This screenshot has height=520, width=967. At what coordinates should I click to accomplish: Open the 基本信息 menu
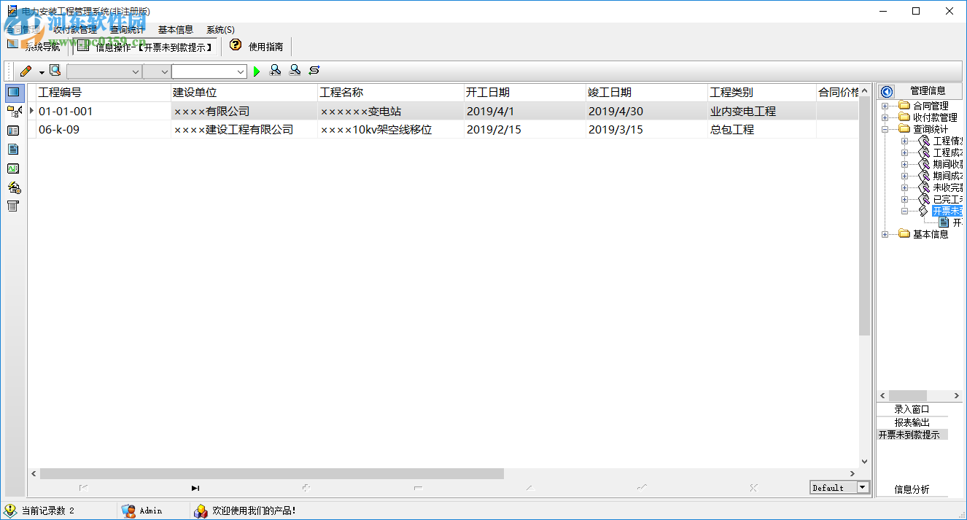176,30
